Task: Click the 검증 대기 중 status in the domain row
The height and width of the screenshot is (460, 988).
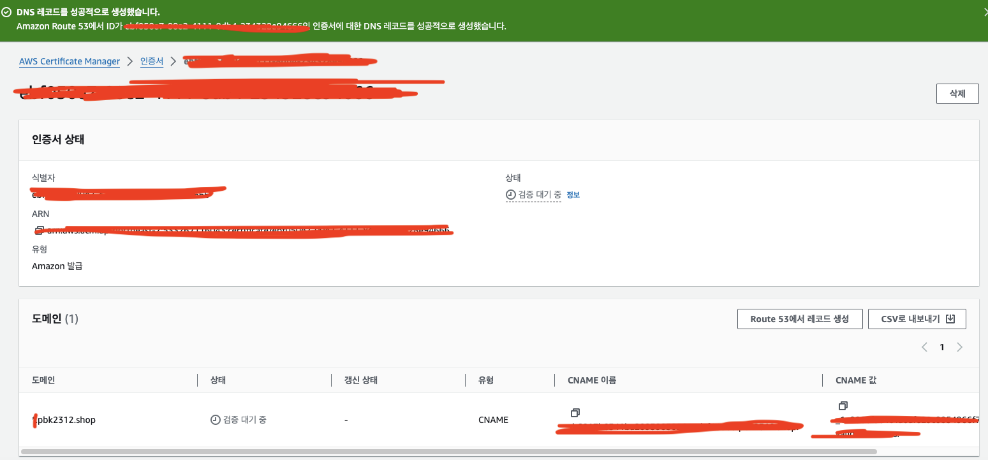Action: click(239, 420)
